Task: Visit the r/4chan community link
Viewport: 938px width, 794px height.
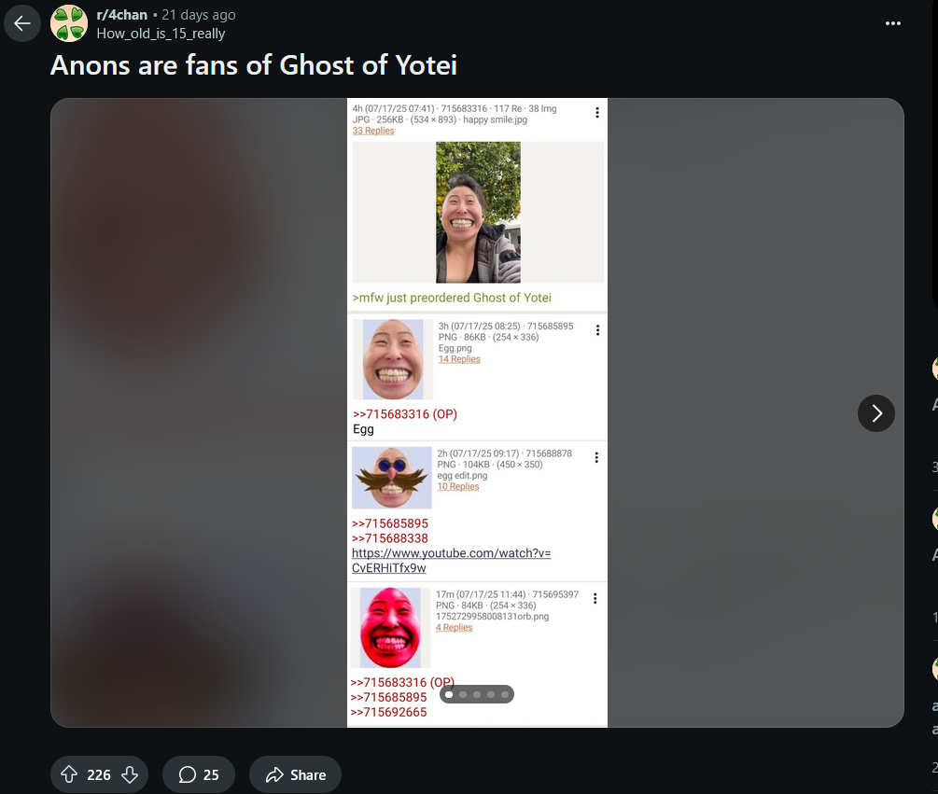Action: tap(121, 14)
